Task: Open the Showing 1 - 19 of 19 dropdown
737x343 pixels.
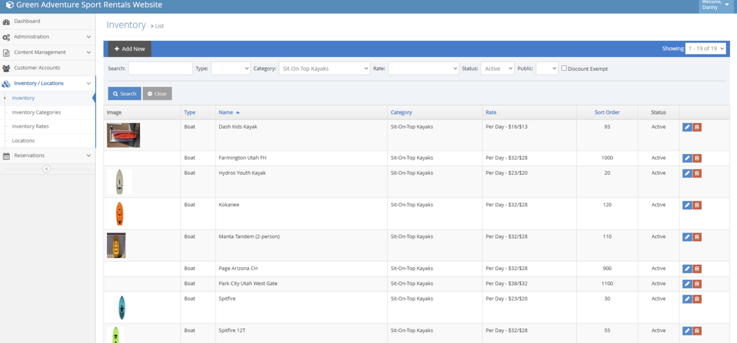Action: 705,49
